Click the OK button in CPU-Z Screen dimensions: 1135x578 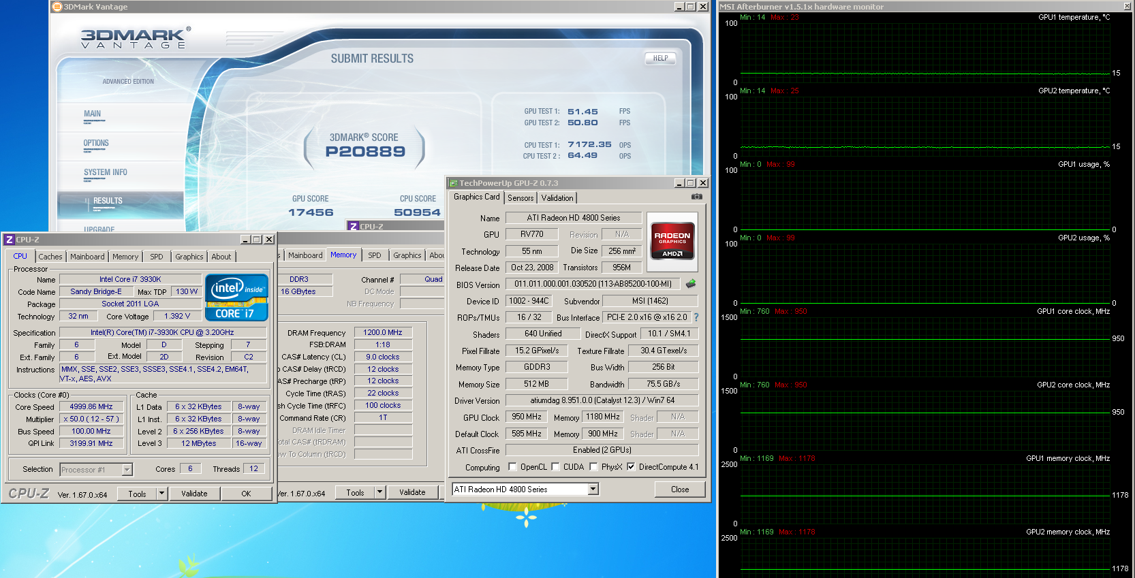point(246,494)
